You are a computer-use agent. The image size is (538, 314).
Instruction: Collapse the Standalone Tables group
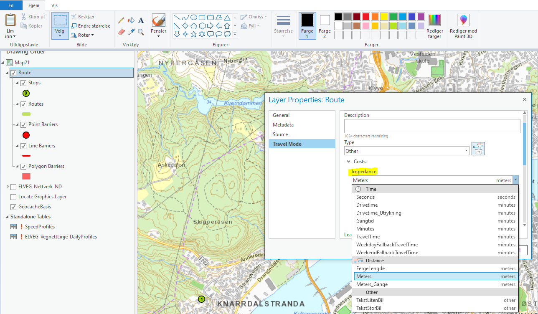coord(7,217)
